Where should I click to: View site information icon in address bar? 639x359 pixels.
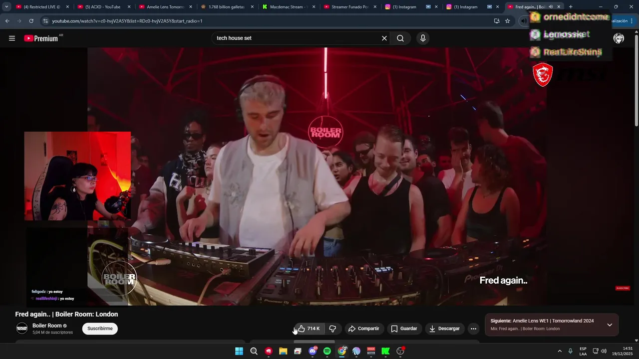pos(45,21)
